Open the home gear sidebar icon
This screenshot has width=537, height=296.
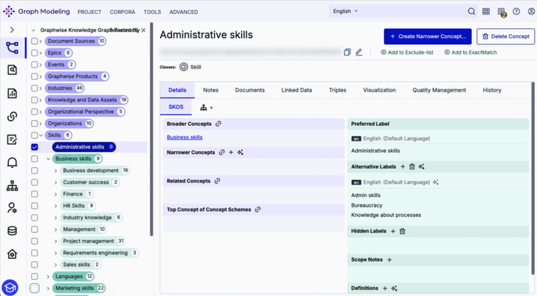(x=12, y=254)
